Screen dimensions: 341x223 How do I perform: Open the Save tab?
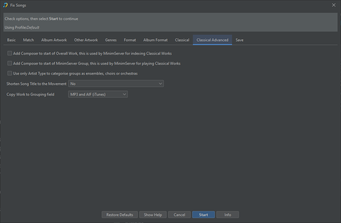point(240,40)
